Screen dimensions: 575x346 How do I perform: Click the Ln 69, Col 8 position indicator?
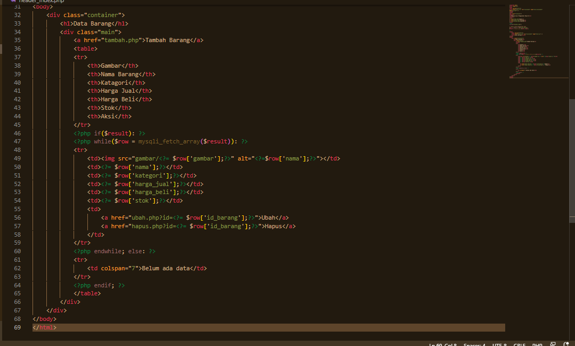click(x=443, y=344)
